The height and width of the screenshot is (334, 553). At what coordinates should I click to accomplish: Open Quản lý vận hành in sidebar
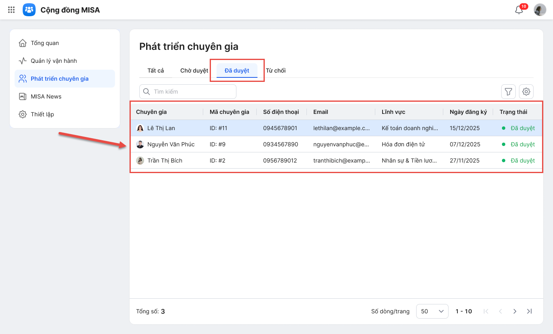point(53,61)
